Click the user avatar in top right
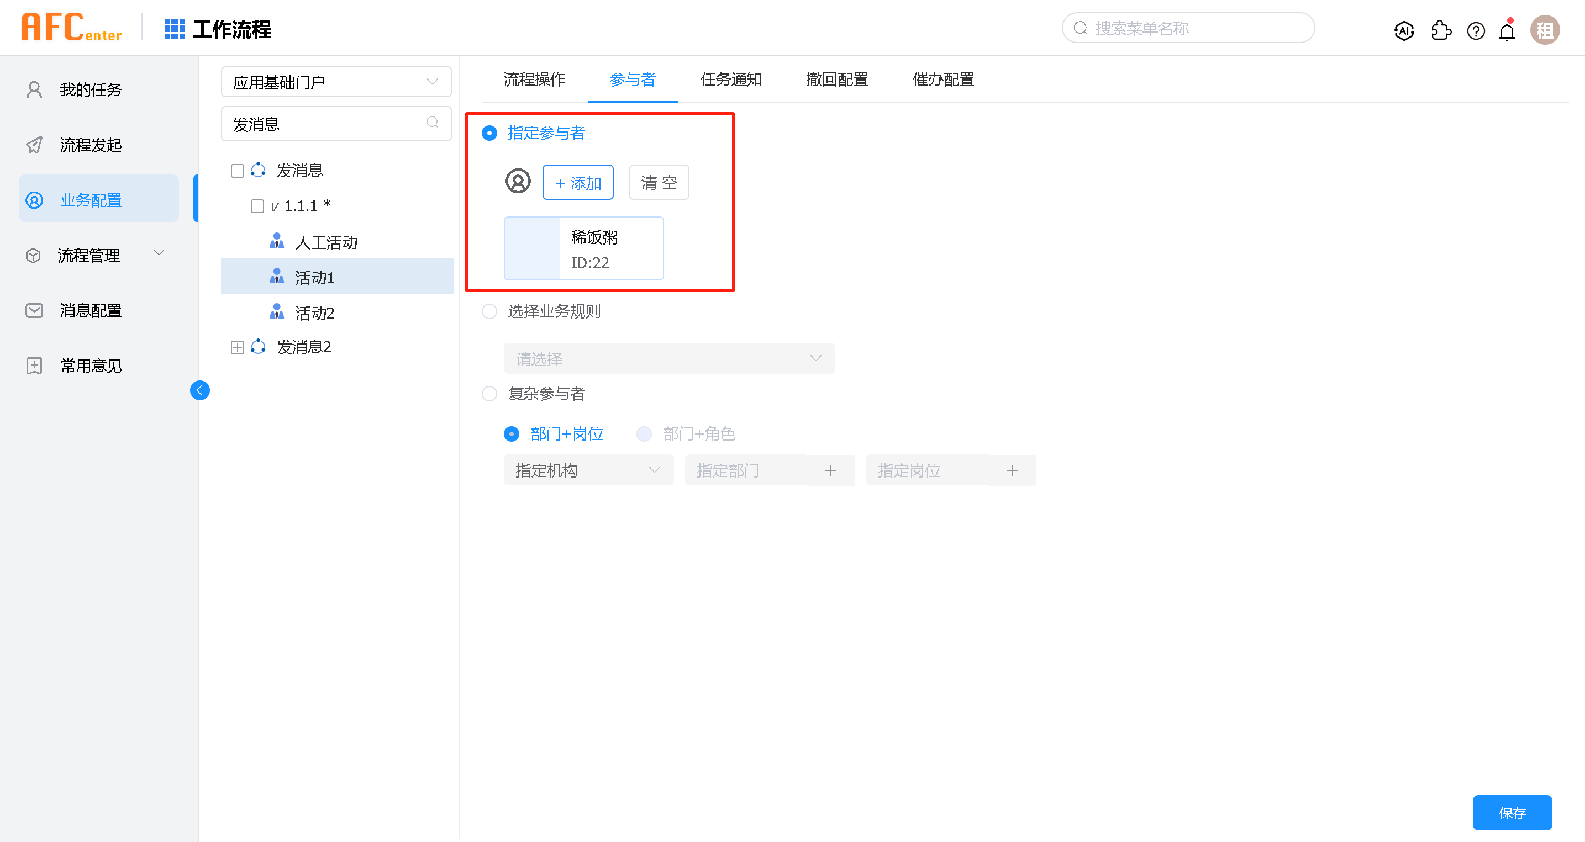The image size is (1585, 842). tap(1544, 30)
